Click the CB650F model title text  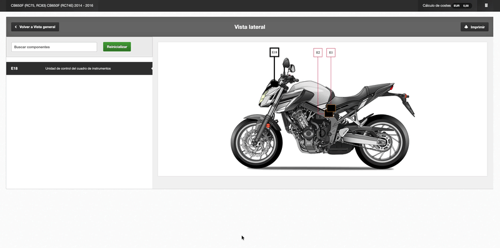click(x=52, y=6)
